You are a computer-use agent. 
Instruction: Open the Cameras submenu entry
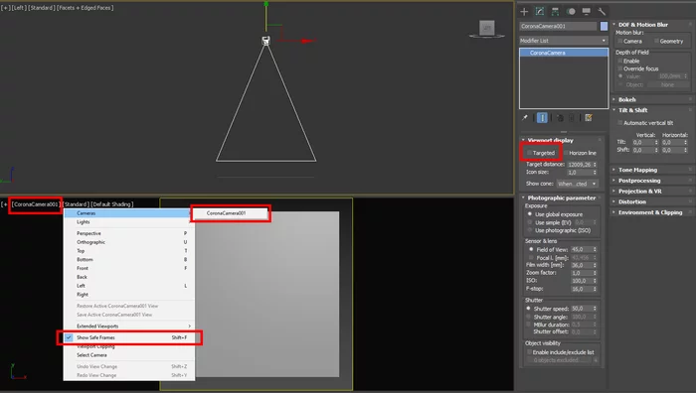[x=128, y=213]
